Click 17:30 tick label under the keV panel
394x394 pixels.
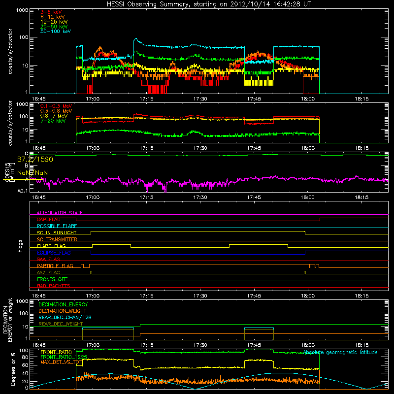click(x=200, y=99)
